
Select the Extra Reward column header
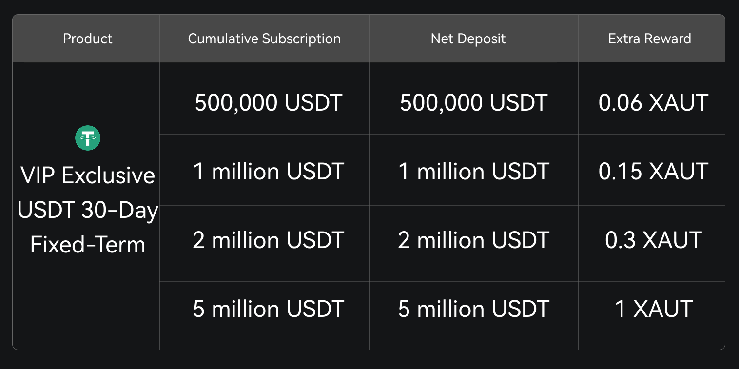tap(650, 39)
